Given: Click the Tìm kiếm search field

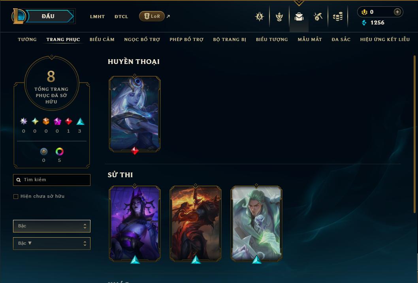Looking at the screenshot, I should tap(52, 180).
